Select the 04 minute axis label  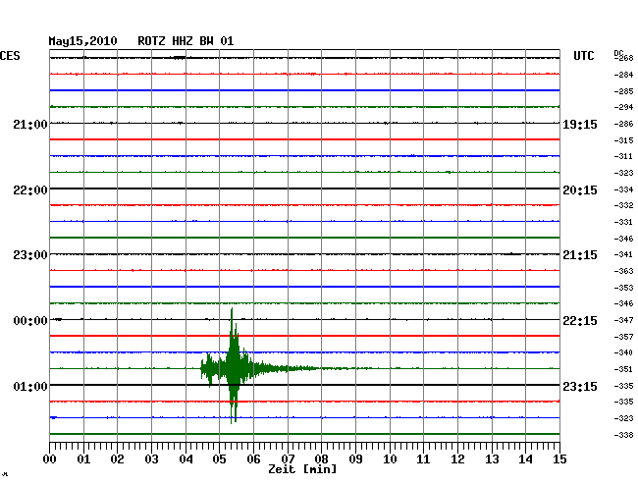click(x=186, y=459)
